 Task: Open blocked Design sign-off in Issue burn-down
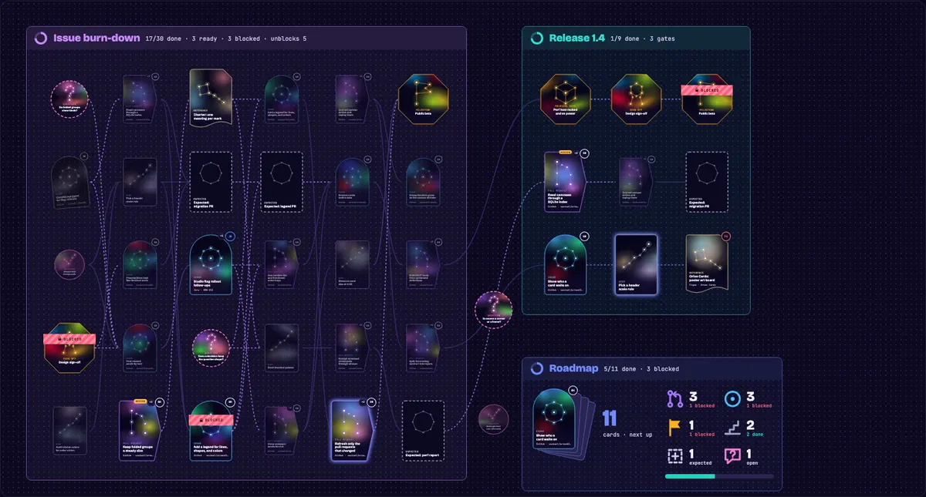point(69,349)
